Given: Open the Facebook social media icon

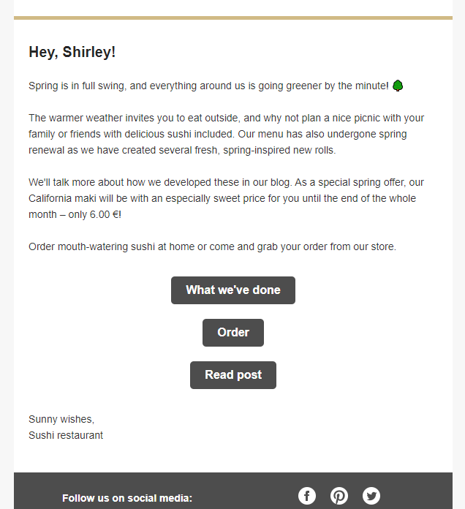Looking at the screenshot, I should [306, 496].
